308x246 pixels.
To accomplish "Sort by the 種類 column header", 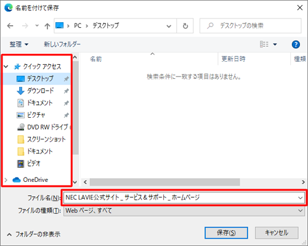I will [x=300, y=59].
